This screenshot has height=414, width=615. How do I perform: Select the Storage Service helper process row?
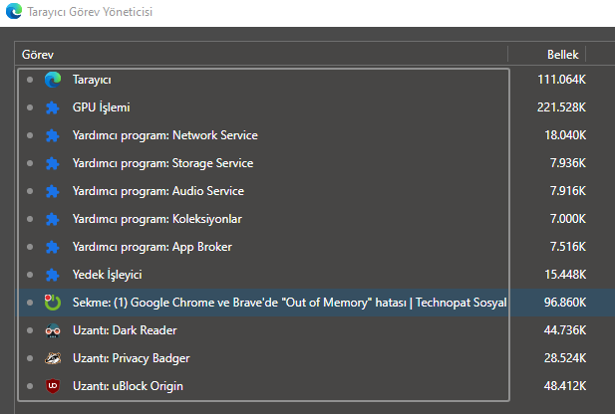162,163
